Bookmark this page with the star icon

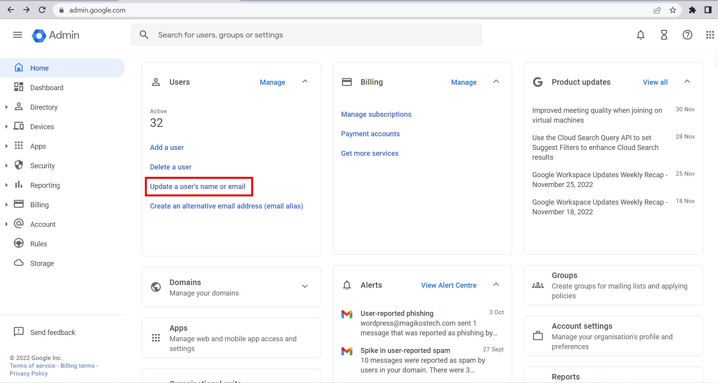point(673,10)
